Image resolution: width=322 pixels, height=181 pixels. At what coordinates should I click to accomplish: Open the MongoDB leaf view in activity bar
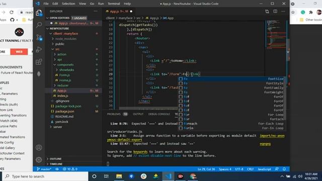(39, 74)
